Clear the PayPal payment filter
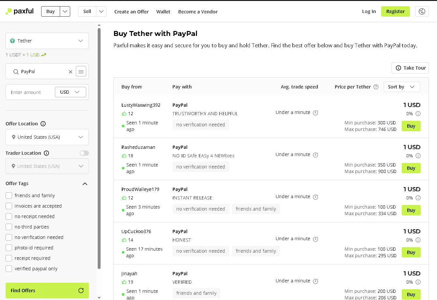This screenshot has height=300, width=437. [x=71, y=72]
